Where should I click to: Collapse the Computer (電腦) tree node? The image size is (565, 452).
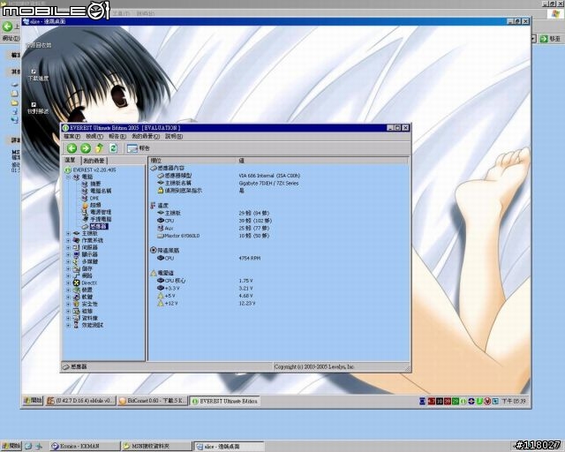68,177
